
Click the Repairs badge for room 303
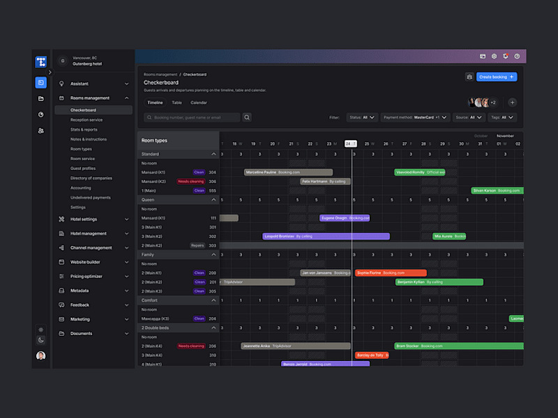click(x=197, y=246)
